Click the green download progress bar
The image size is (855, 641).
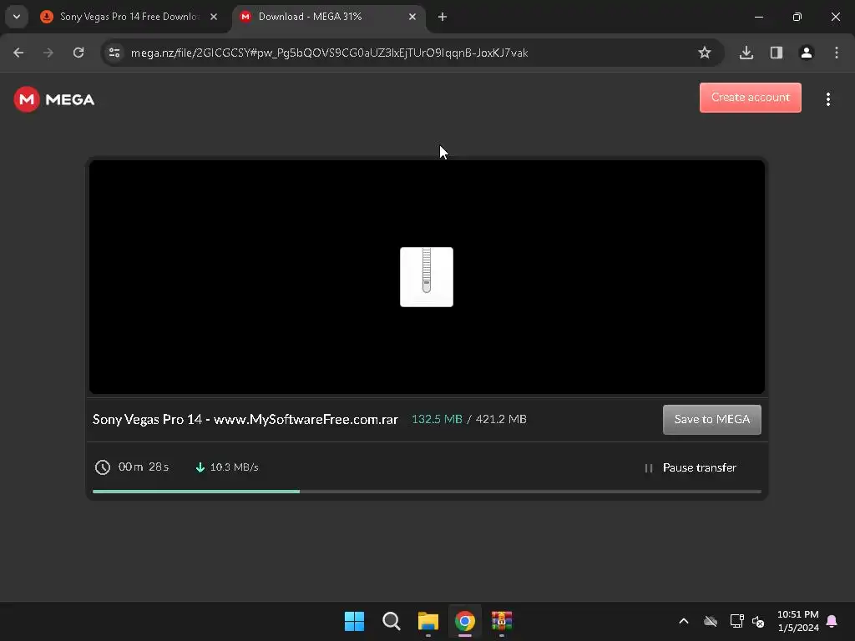point(196,491)
